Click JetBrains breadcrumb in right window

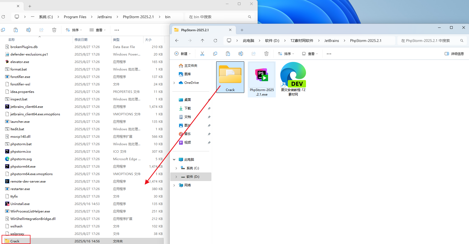point(331,41)
